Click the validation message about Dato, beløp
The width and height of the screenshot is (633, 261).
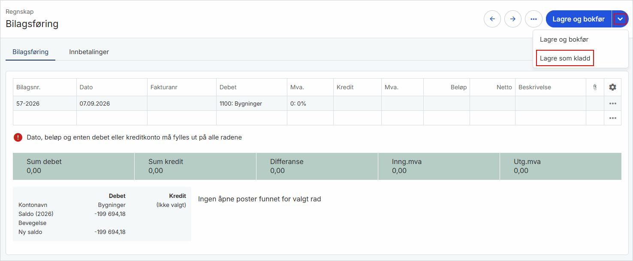(134, 137)
